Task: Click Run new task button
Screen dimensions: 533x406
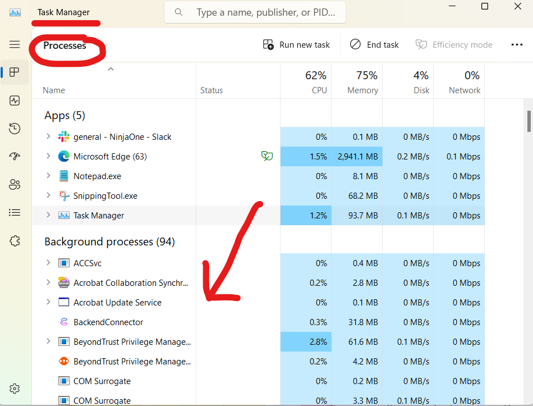Action: coord(296,44)
